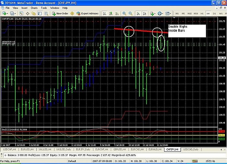Screen dimensions: 227x164
Task: Open the Templates icon
Action: (167, 13)
